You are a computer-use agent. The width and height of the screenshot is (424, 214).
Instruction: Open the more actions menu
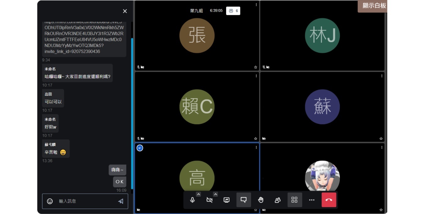(x=312, y=200)
